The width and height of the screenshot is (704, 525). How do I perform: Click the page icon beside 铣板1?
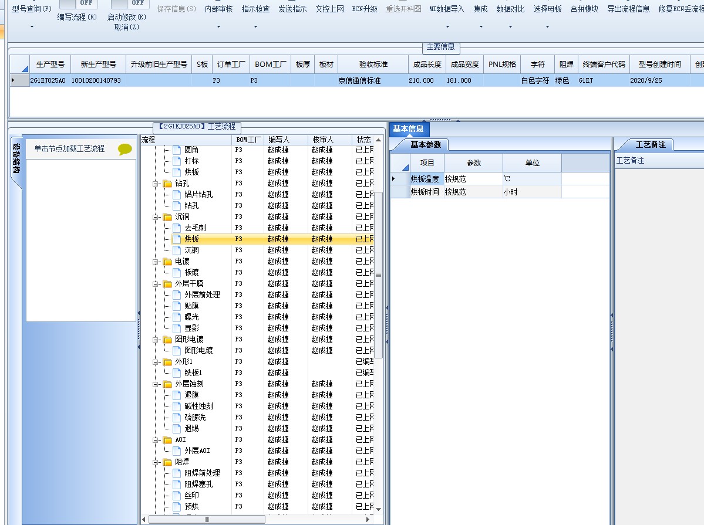pyautogui.click(x=177, y=373)
